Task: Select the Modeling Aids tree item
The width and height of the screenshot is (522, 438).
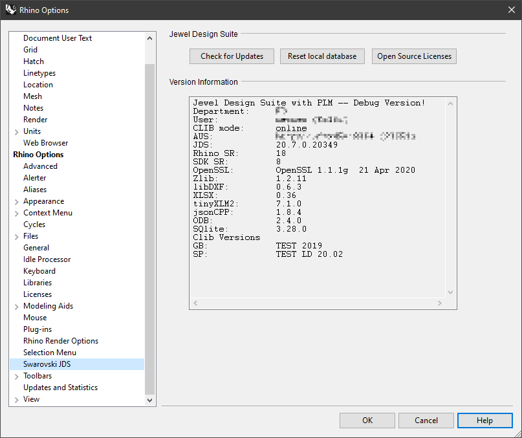Action: tap(49, 306)
